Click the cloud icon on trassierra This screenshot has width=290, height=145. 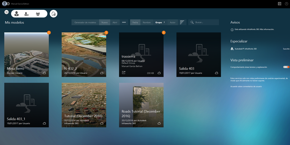pyautogui.click(x=159, y=73)
